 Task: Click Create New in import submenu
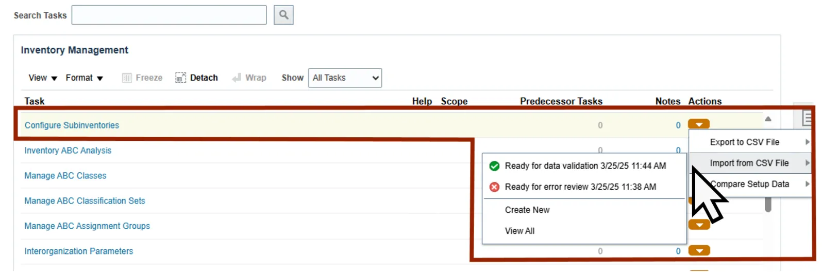point(527,210)
